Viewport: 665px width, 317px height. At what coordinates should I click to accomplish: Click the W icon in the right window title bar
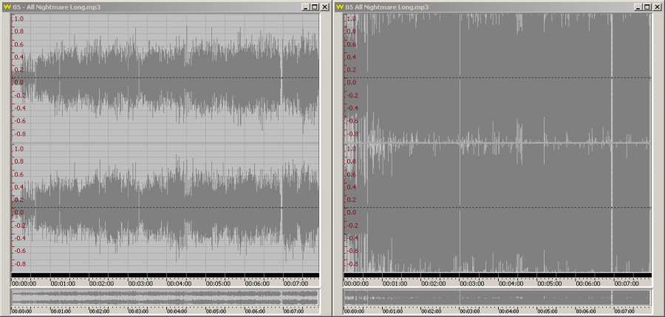tap(340, 7)
